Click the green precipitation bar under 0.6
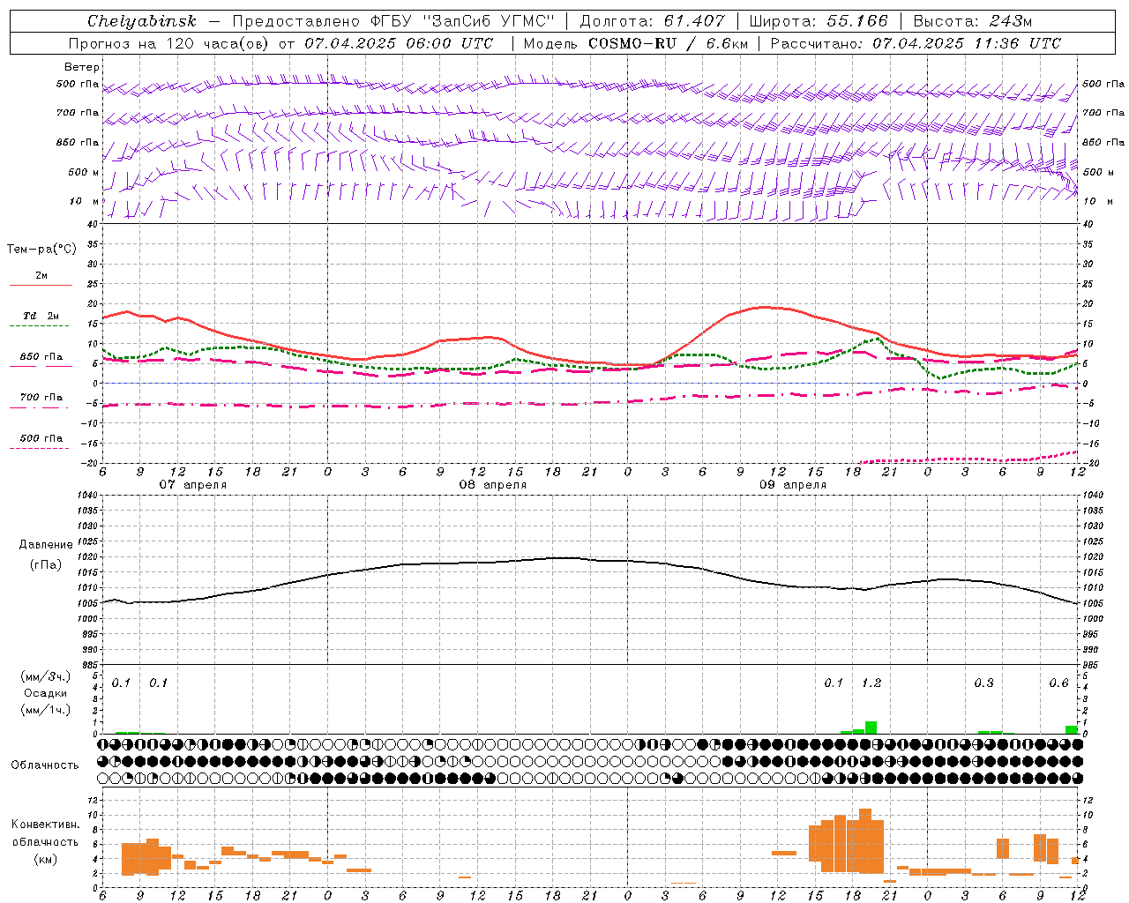 [1071, 729]
